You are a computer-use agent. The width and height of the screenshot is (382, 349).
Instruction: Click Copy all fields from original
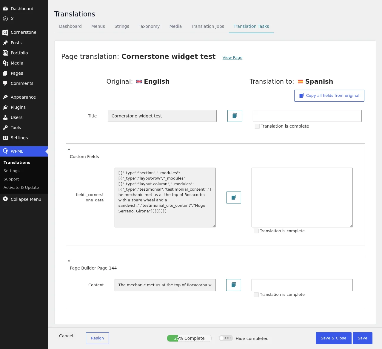click(329, 96)
